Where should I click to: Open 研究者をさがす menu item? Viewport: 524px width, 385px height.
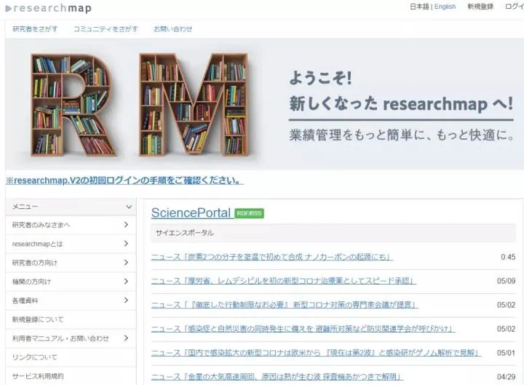coord(35,29)
